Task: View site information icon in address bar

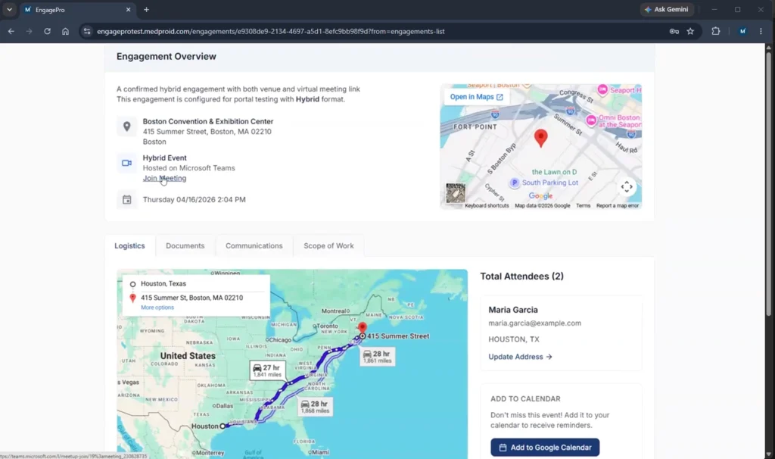Action: pyautogui.click(x=87, y=31)
